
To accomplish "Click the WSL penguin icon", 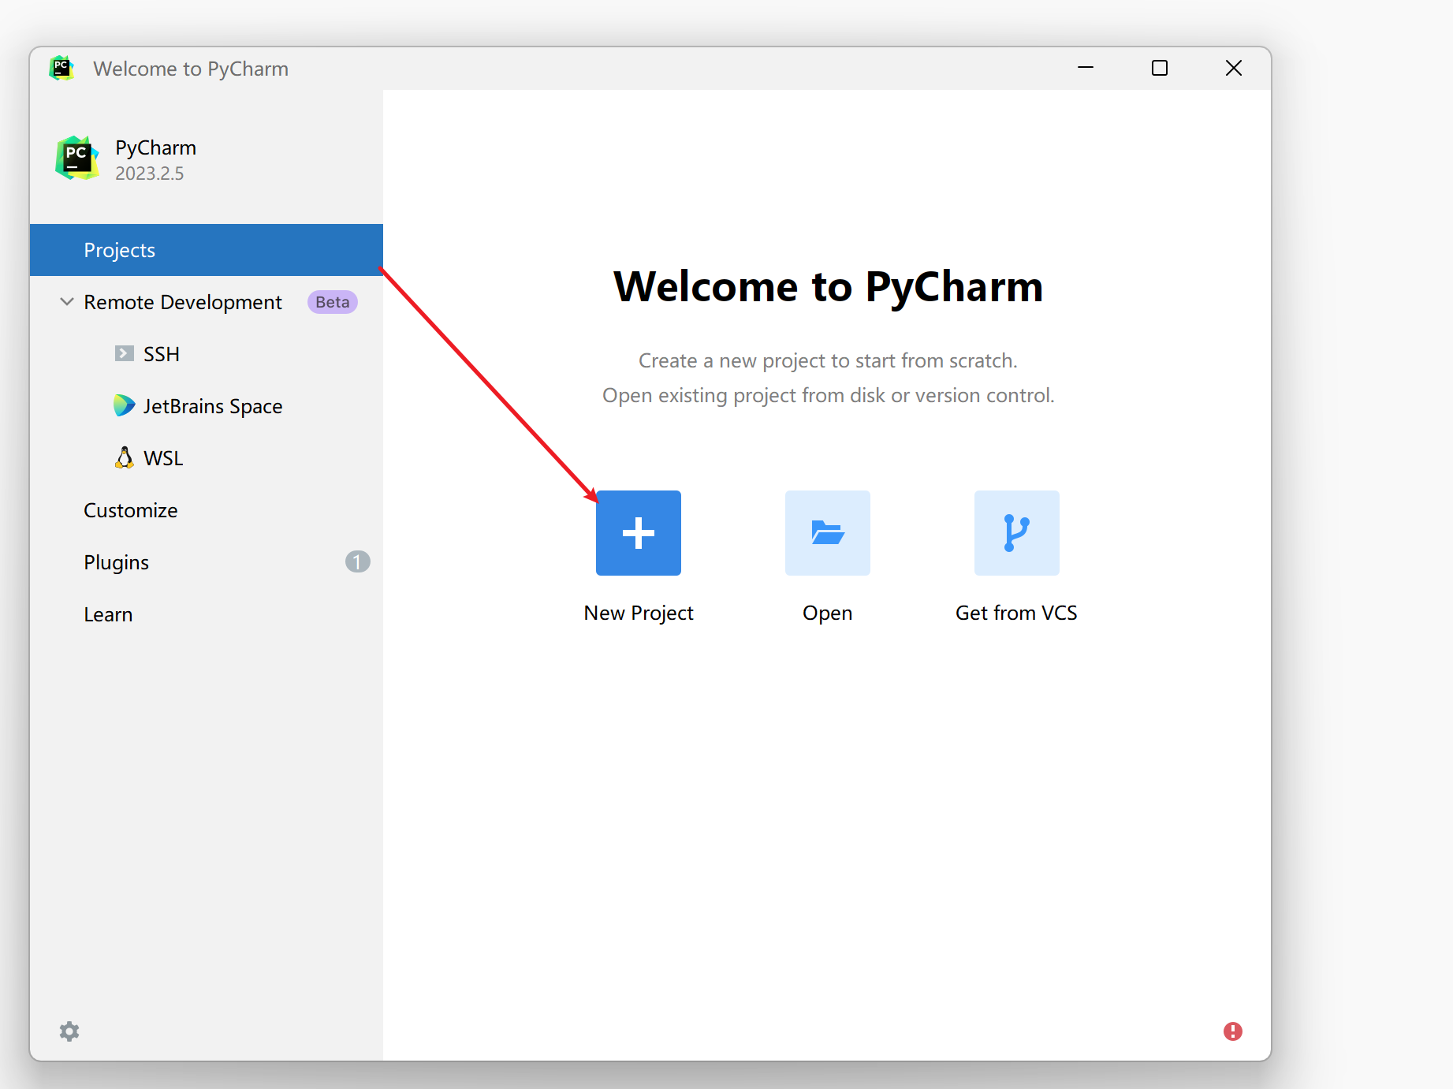I will (x=124, y=457).
